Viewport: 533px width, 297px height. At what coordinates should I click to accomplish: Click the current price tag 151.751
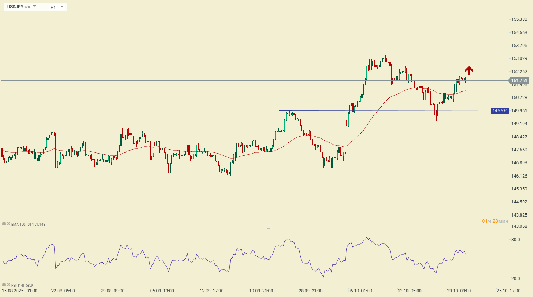pyautogui.click(x=519, y=81)
